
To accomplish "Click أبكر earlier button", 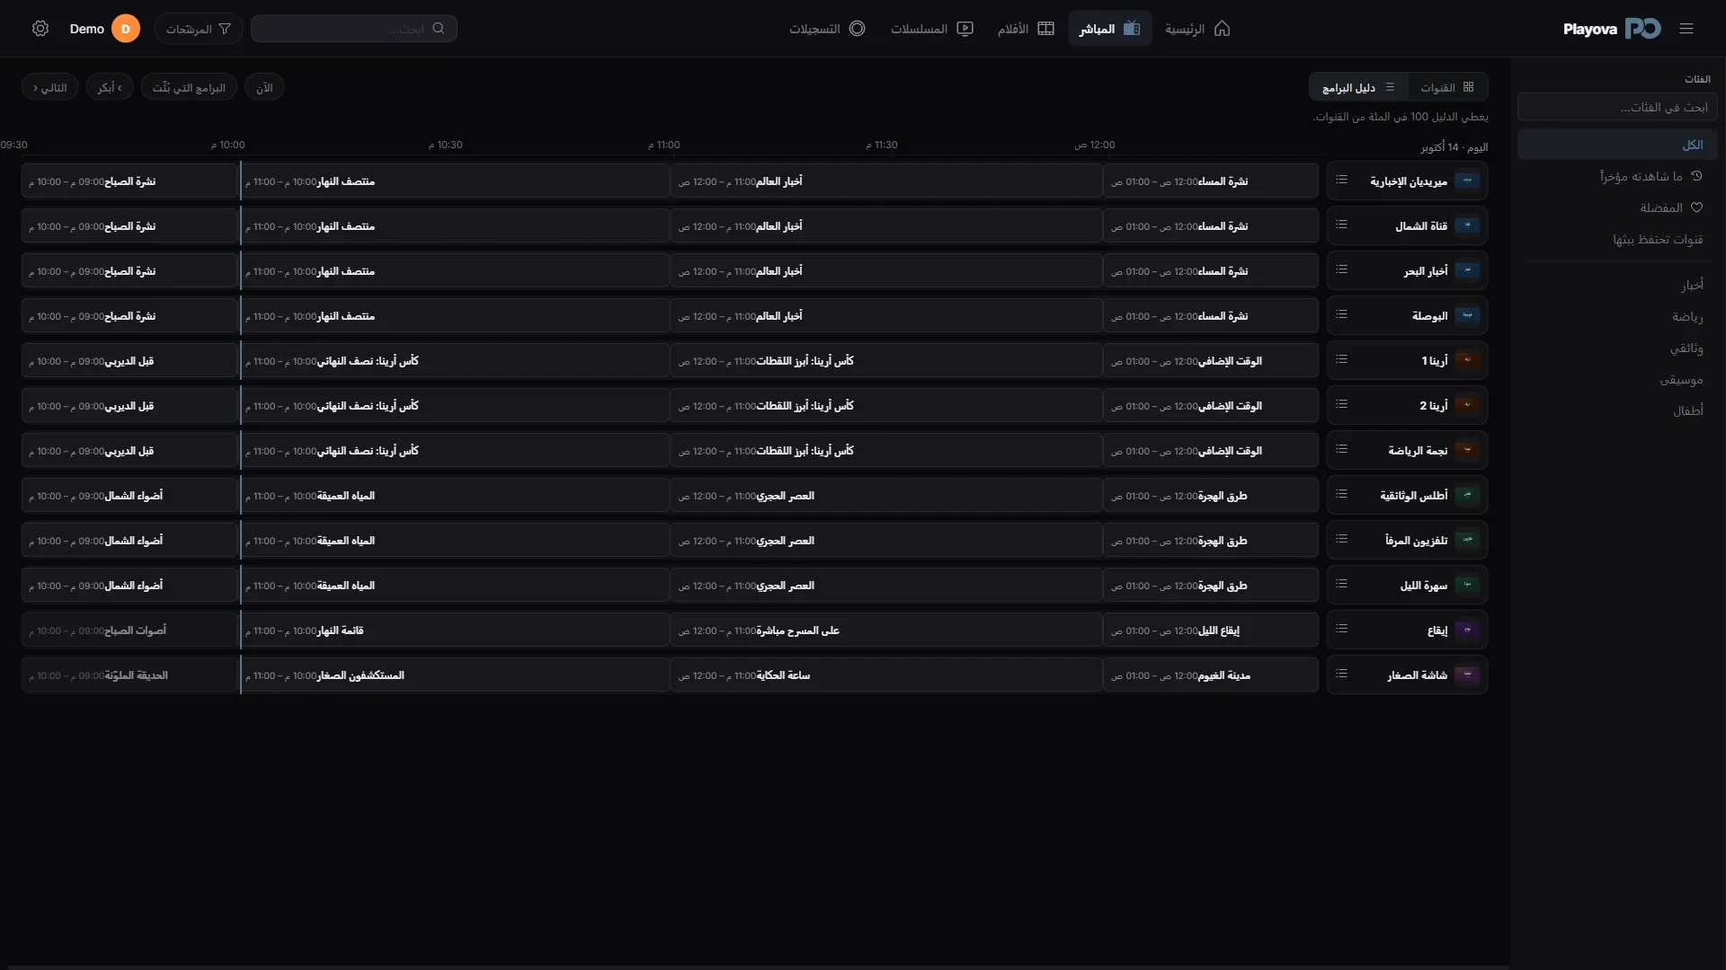I will (x=110, y=87).
